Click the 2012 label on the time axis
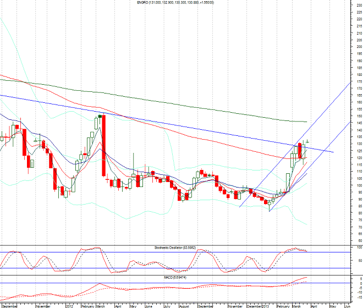363x308 pixels. point(69,305)
